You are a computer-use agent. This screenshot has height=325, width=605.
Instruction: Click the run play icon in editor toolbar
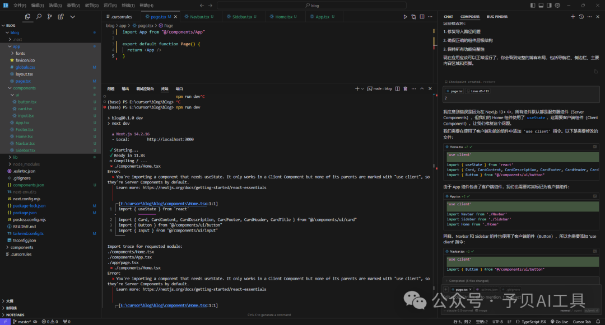pyautogui.click(x=405, y=17)
